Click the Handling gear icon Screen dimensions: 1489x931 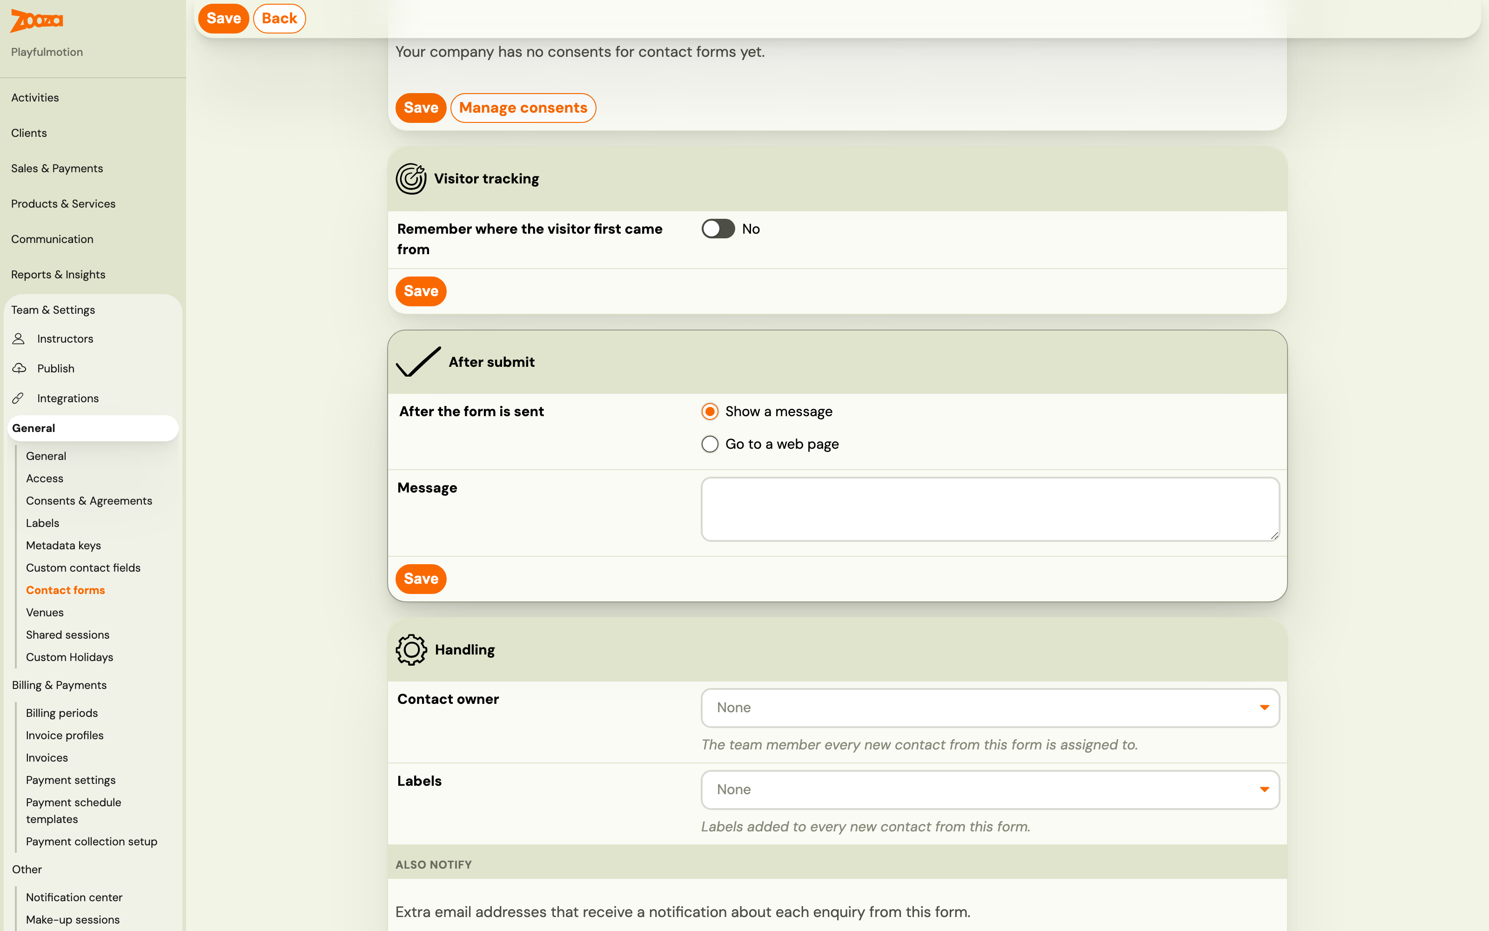click(x=411, y=650)
